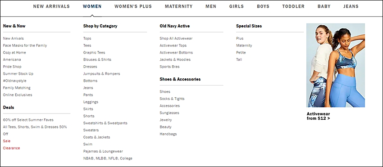This screenshot has height=167, width=383.
Task: Click 60% off Select Summer Faves
Action: (x=28, y=120)
